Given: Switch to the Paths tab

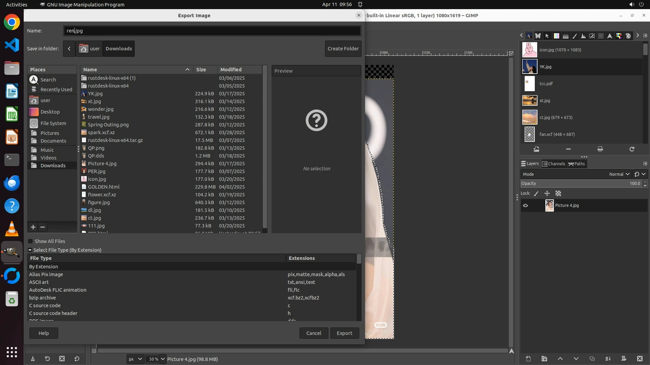Looking at the screenshot, I should pyautogui.click(x=577, y=164).
